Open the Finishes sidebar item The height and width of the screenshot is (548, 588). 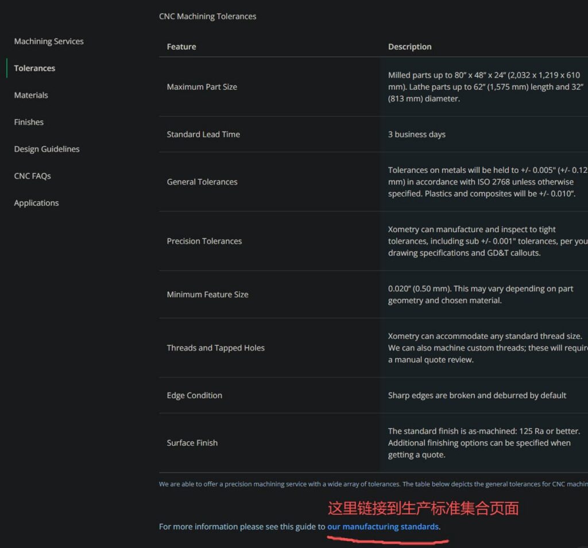click(29, 122)
